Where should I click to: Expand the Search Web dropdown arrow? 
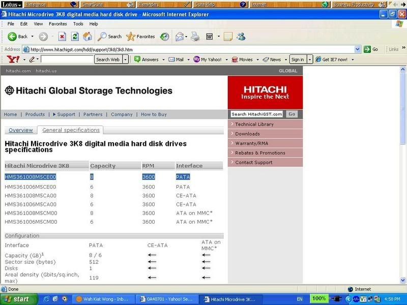click(125, 59)
